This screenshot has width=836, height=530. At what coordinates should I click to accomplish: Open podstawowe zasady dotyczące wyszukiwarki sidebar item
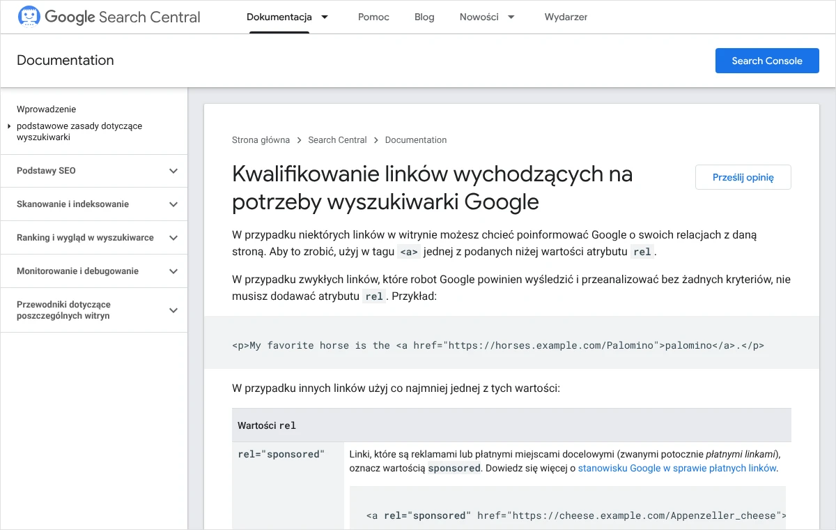click(79, 132)
